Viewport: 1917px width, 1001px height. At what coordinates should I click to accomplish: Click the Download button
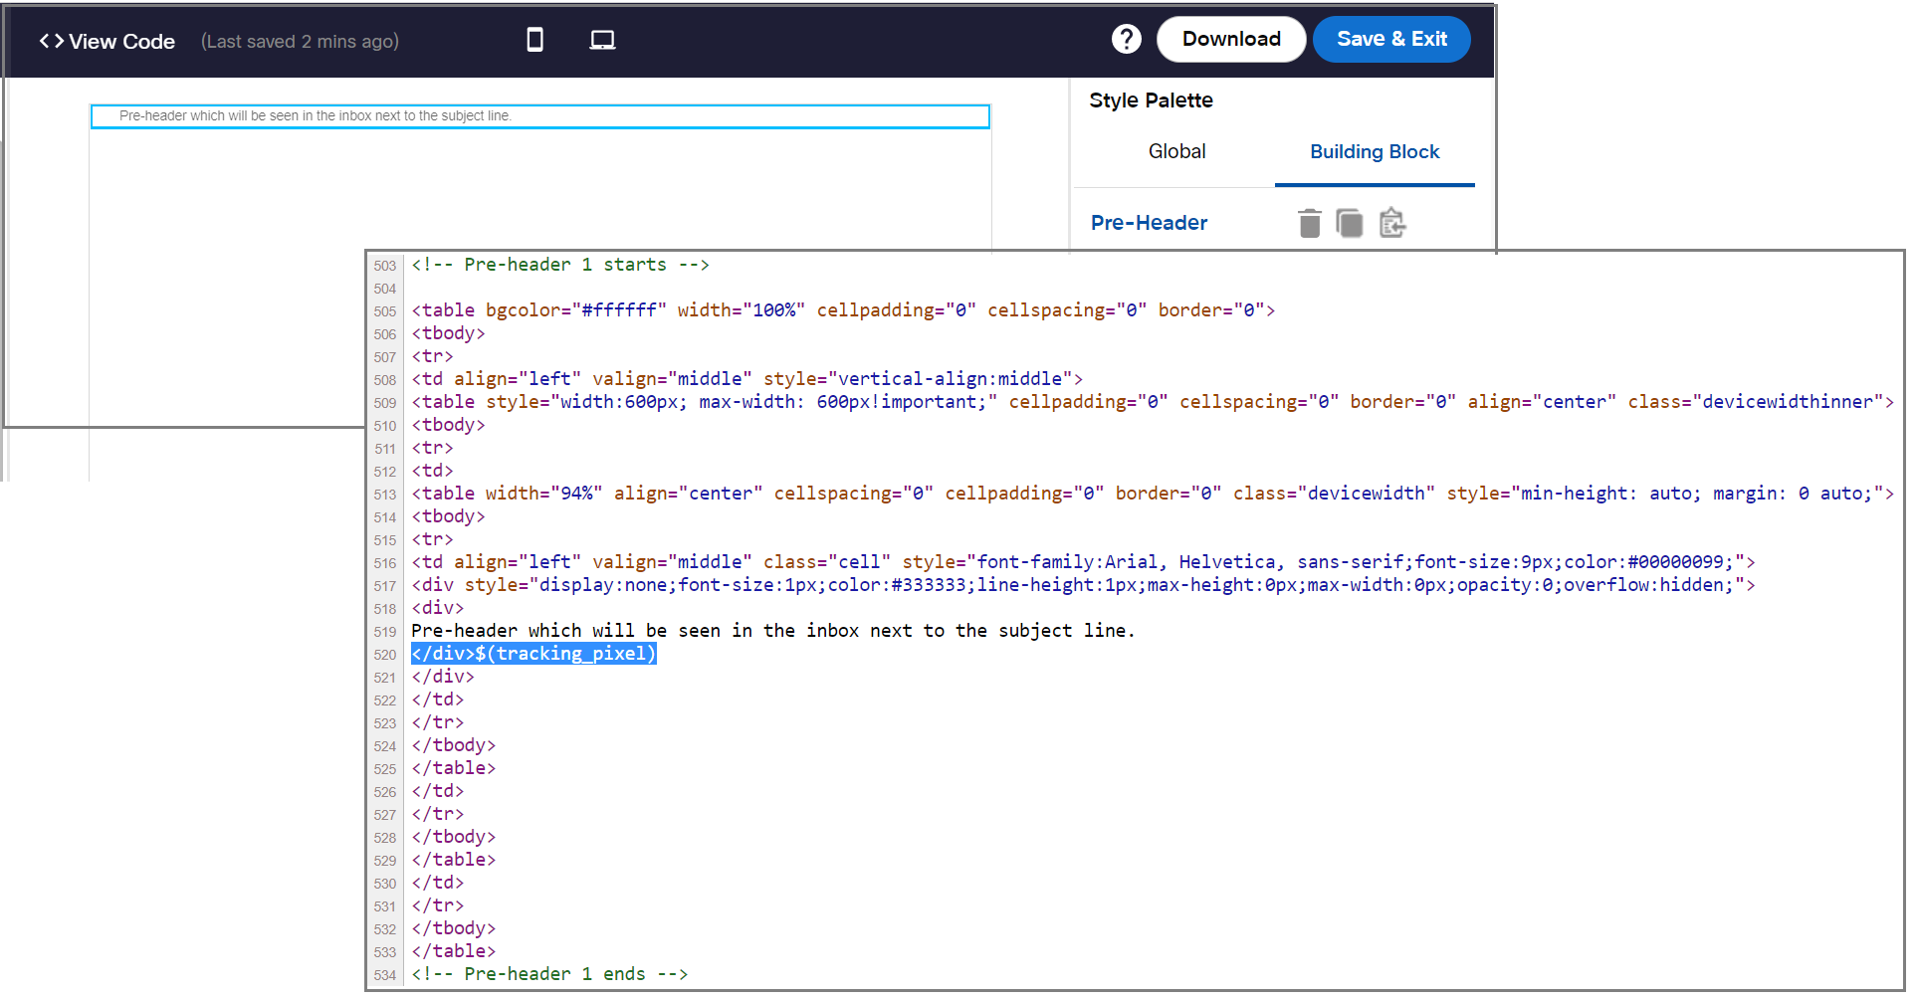click(x=1231, y=39)
